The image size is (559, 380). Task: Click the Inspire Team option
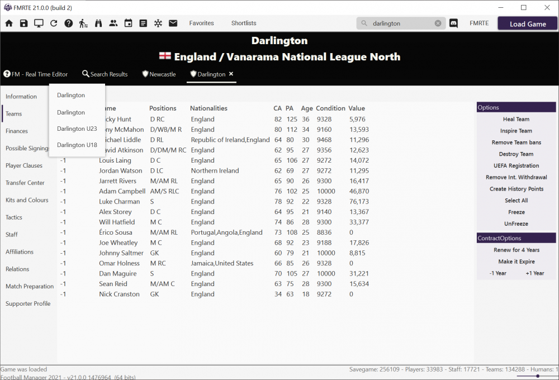click(x=516, y=131)
